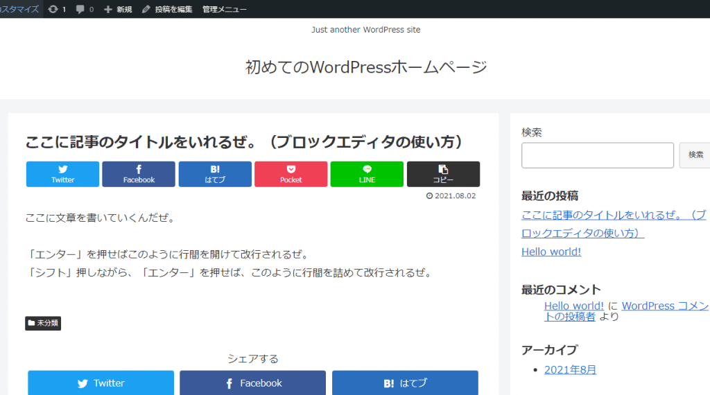Open the 管理メニュー admin menu
The height and width of the screenshot is (395, 710).
pyautogui.click(x=224, y=9)
